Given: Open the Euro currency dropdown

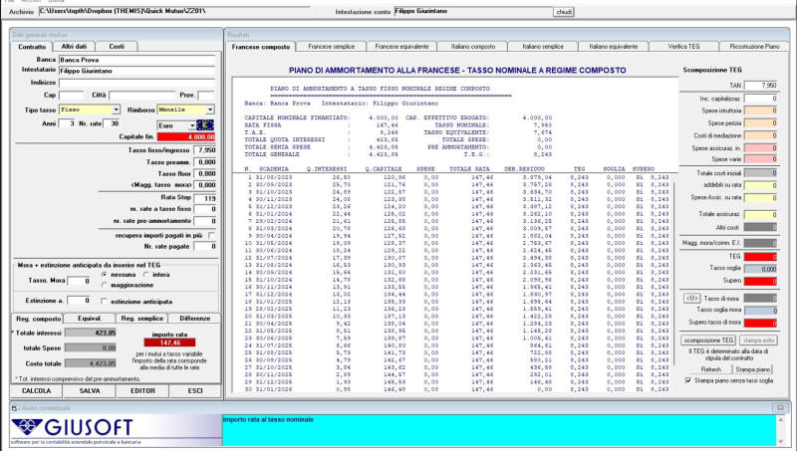Looking at the screenshot, I should click(x=192, y=124).
